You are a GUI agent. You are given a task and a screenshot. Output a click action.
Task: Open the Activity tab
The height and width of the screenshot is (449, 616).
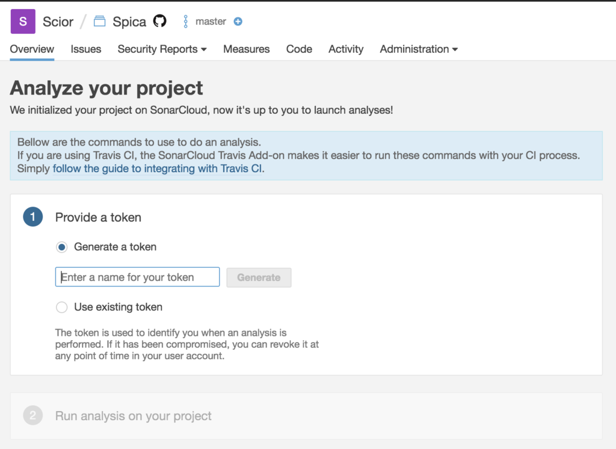point(346,49)
